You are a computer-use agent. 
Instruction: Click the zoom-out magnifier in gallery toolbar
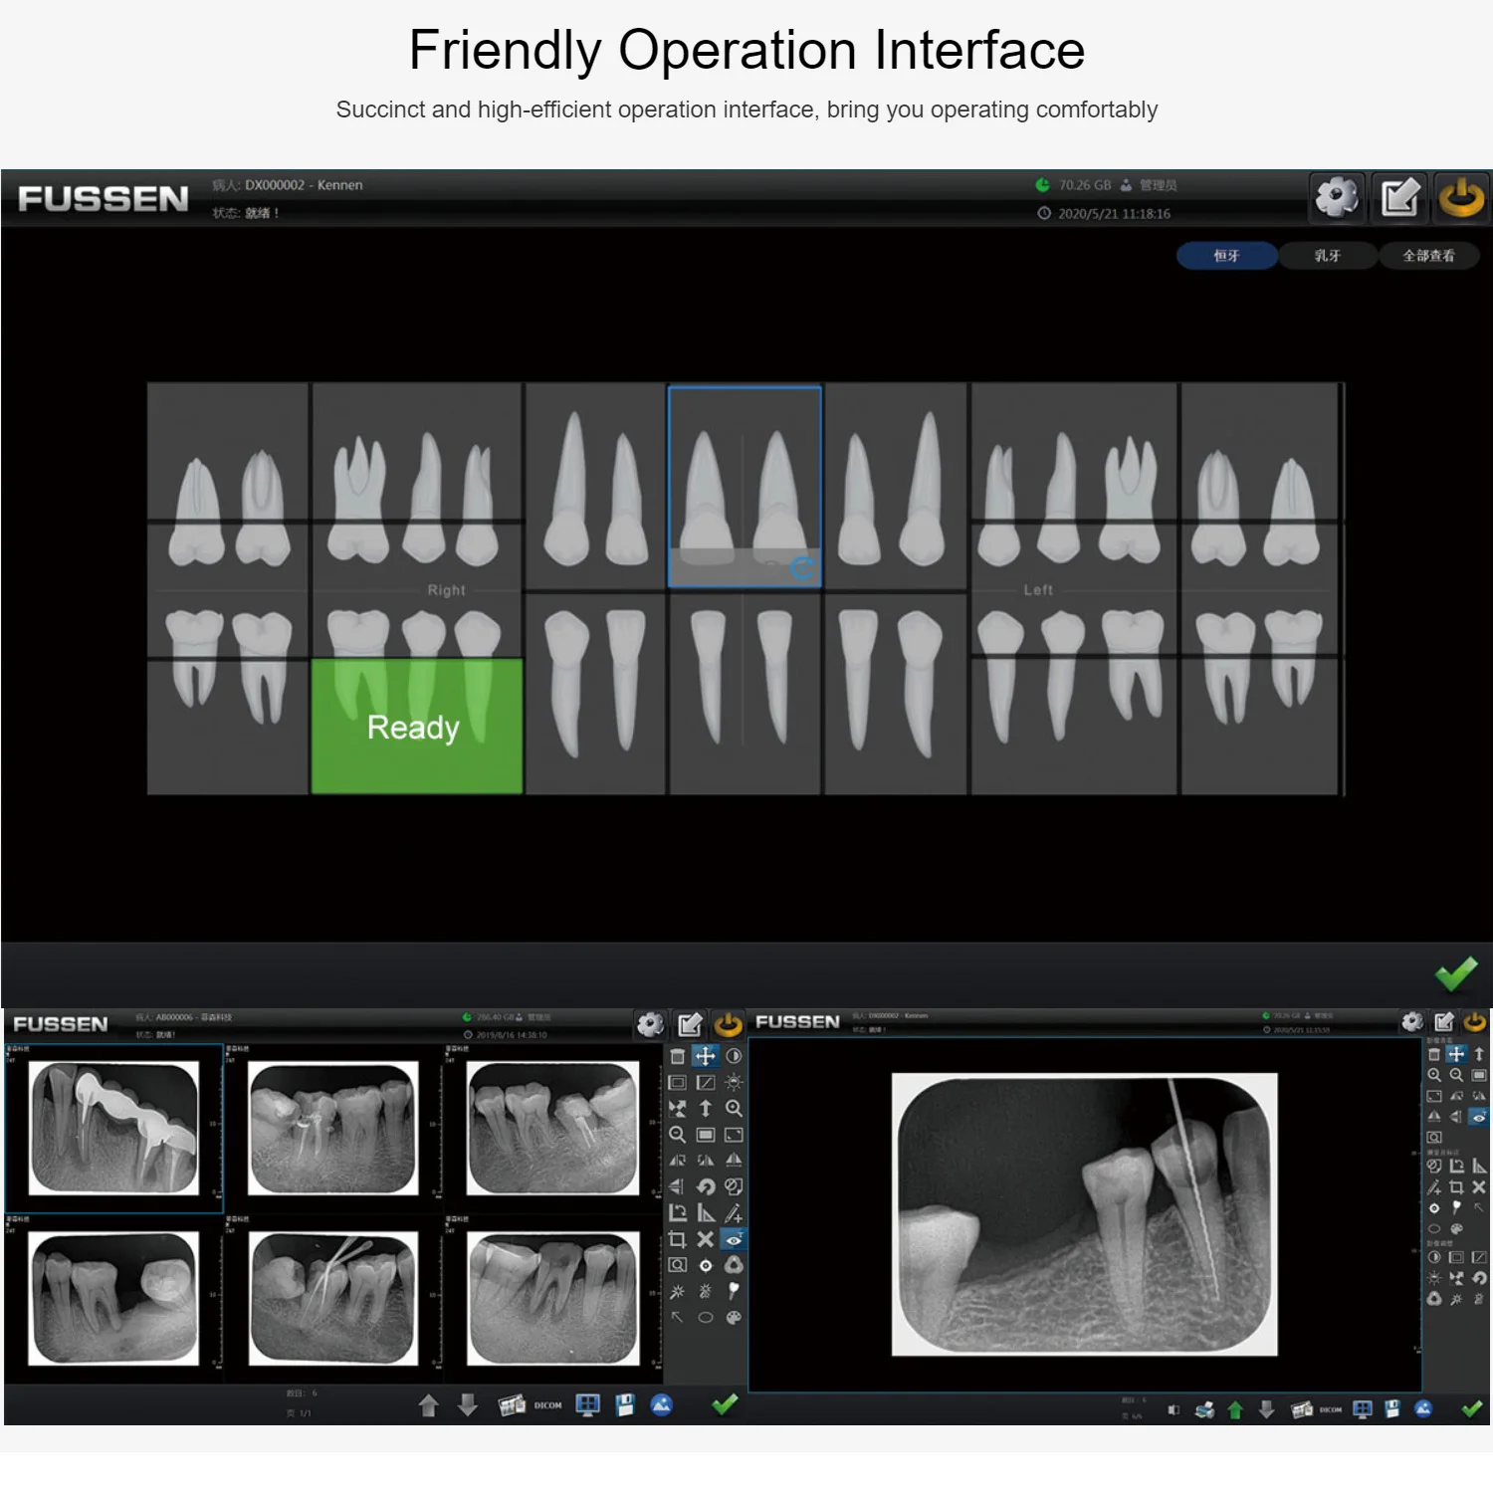coord(678,1135)
